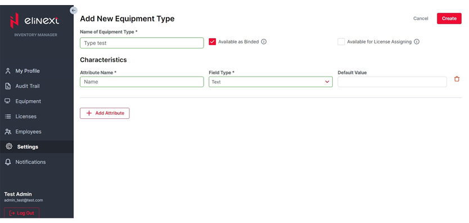Click info icon beside Available as Binded
This screenshot has width=469, height=223.
pos(264,42)
